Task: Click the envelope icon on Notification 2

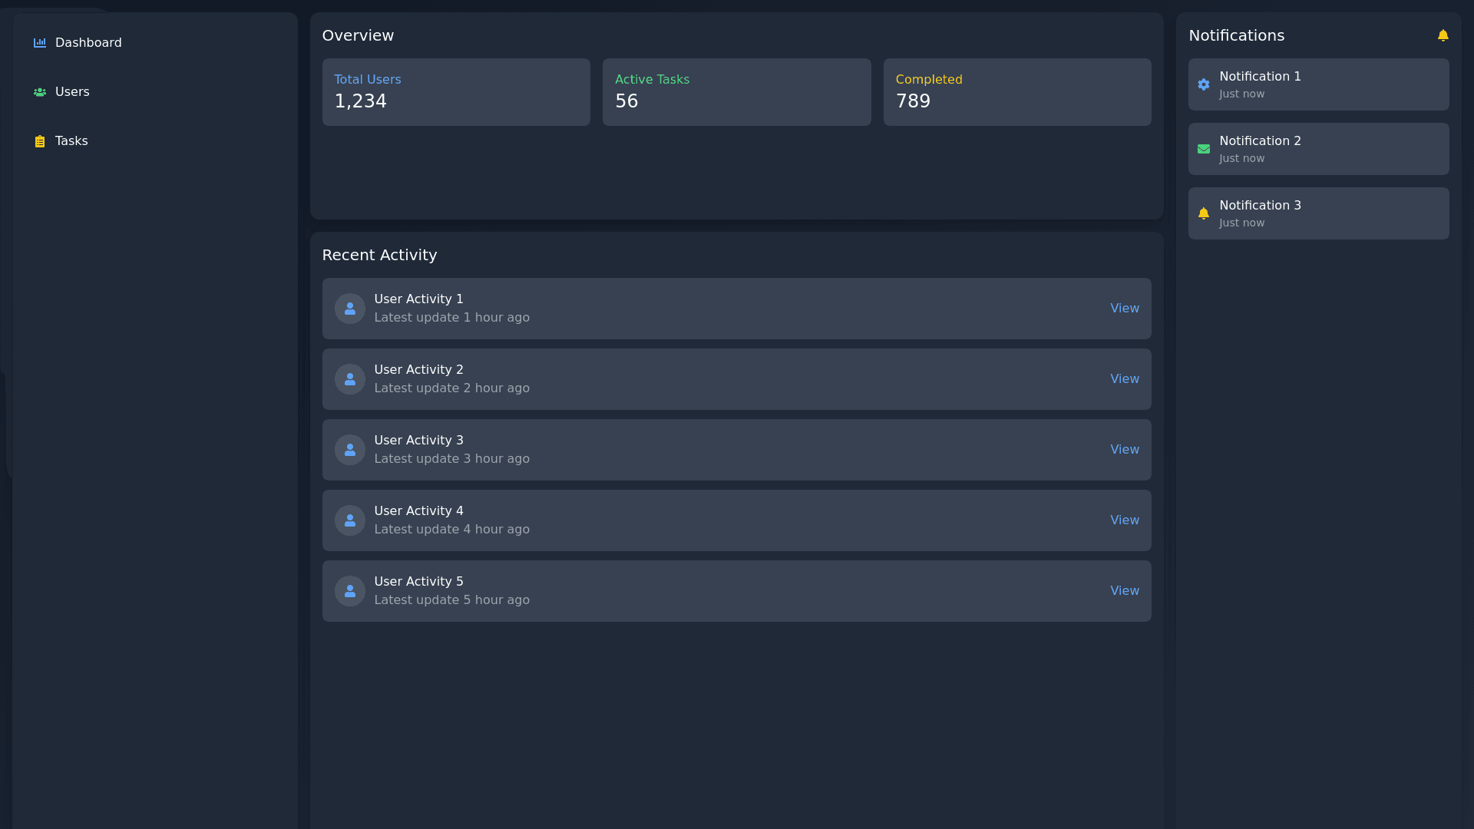Action: [x=1203, y=149]
